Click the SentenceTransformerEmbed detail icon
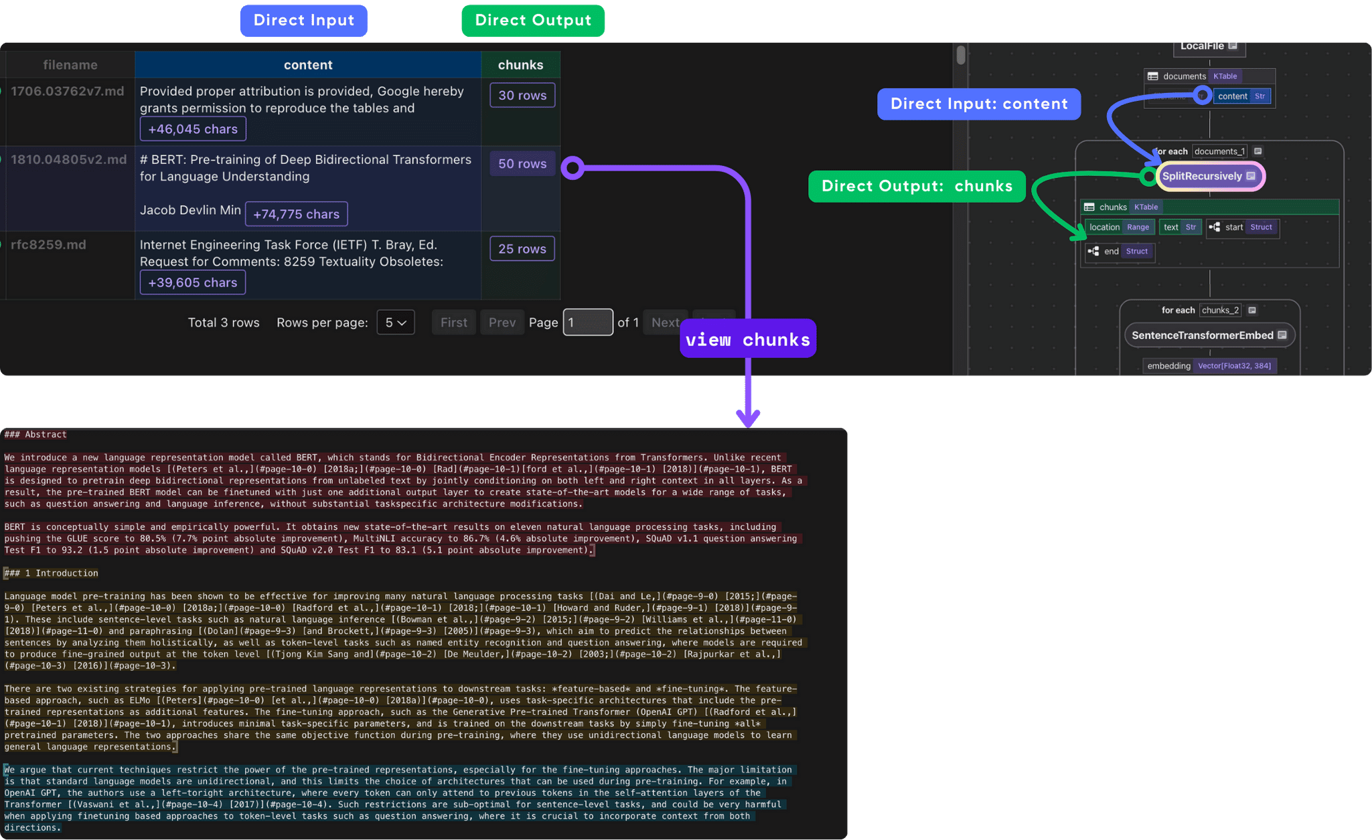1372x840 pixels. tap(1282, 335)
